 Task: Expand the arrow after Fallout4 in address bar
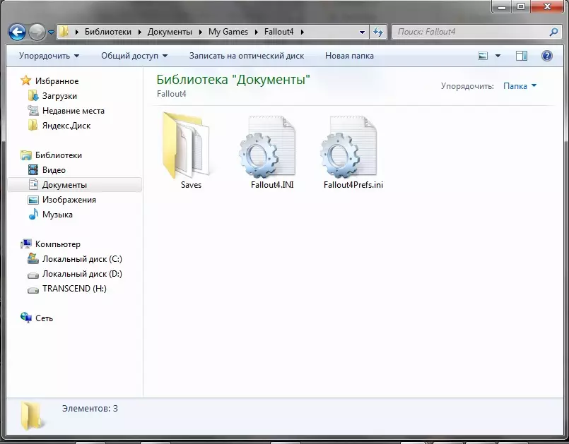302,32
